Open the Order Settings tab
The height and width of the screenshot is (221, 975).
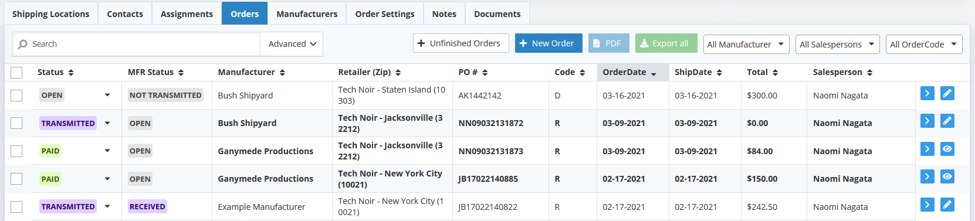(x=385, y=13)
